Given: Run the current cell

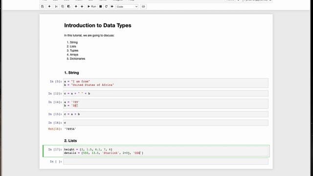Looking at the screenshot, I should click(x=92, y=6).
